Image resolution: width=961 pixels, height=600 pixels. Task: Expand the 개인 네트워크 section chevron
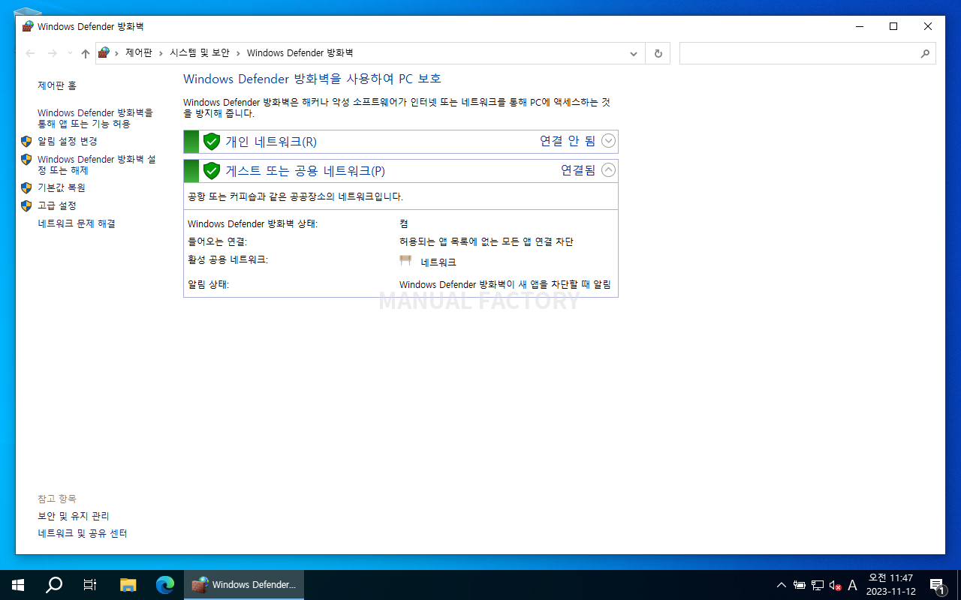[608, 141]
